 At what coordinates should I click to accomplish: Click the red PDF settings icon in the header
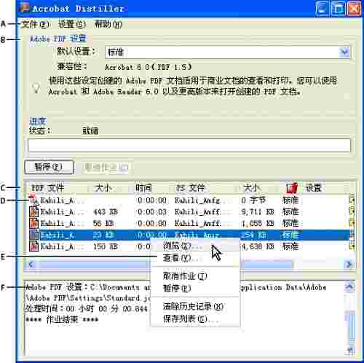click(292, 188)
